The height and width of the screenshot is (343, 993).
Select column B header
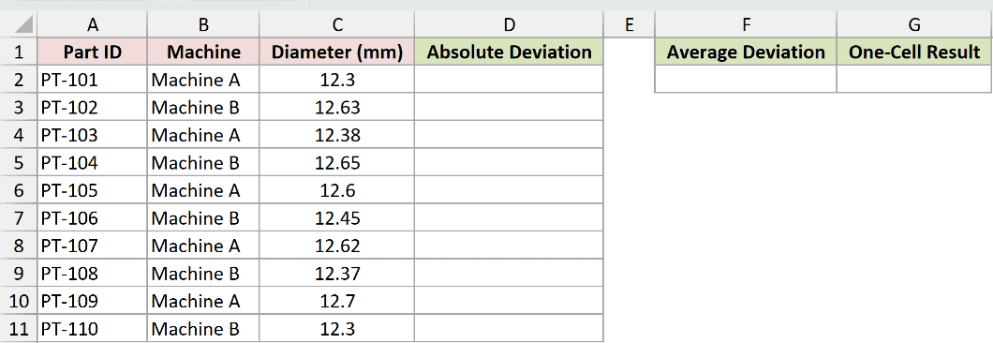click(203, 24)
